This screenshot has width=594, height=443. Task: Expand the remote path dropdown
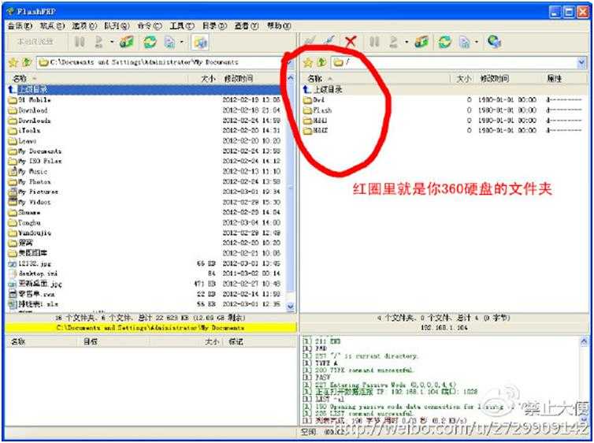click(x=582, y=62)
